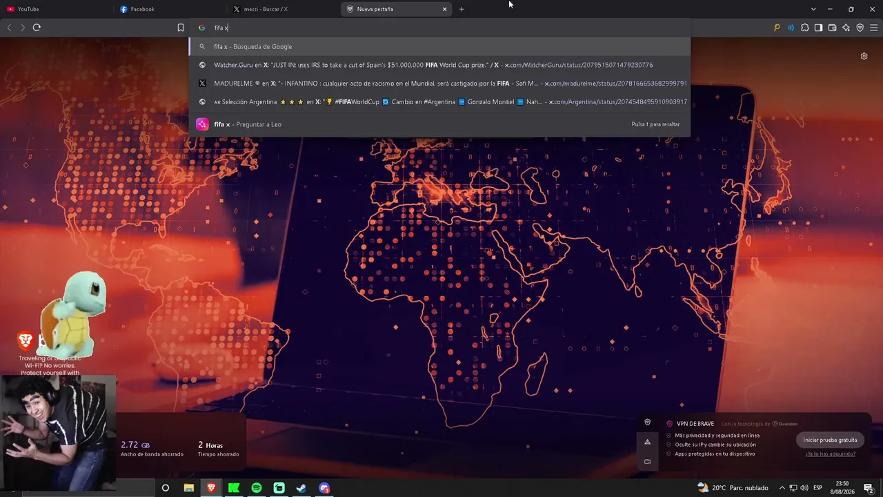Select the Brave Talk camera widget icon
883x497 pixels.
click(647, 461)
